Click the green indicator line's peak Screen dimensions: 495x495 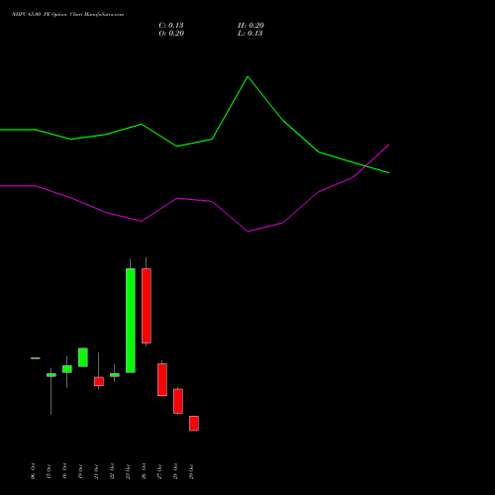tap(247, 77)
